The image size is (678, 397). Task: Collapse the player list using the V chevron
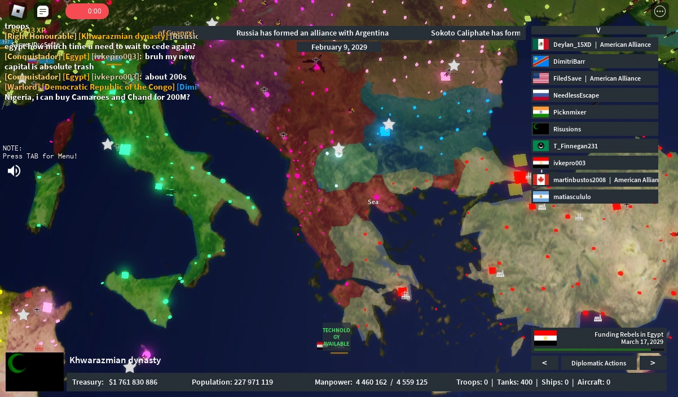point(598,30)
